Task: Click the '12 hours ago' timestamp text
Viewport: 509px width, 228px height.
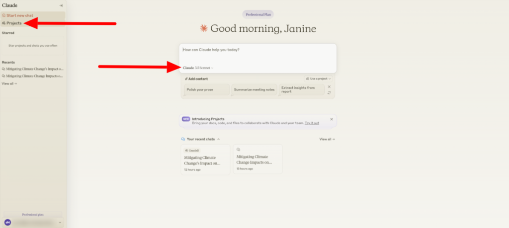Action: click(192, 169)
